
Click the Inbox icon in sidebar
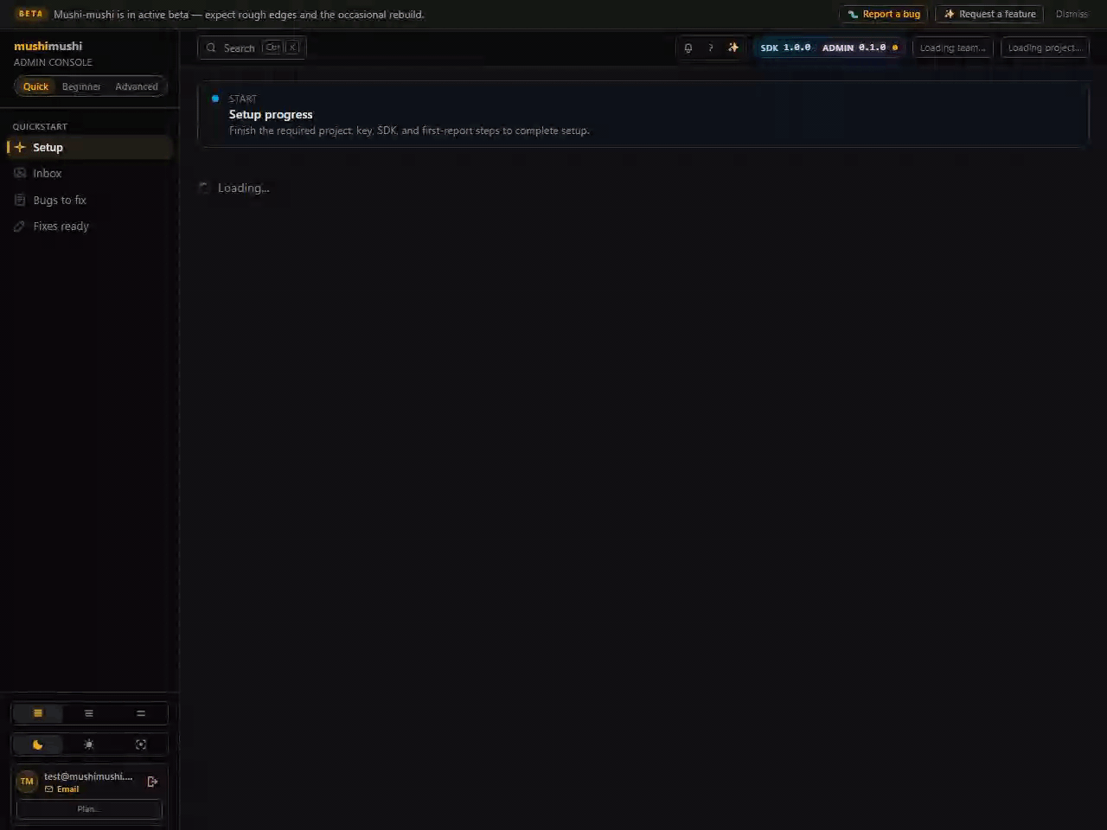[x=20, y=173]
